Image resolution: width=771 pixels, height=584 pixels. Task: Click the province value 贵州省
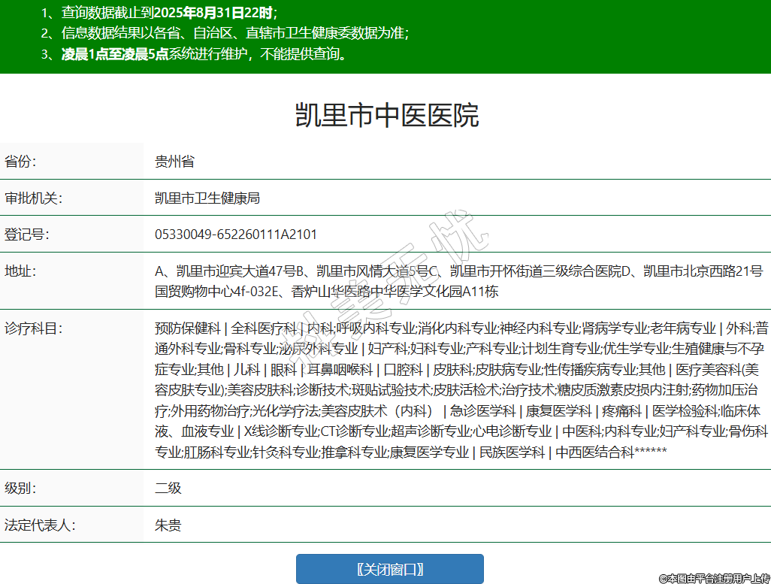tap(174, 162)
